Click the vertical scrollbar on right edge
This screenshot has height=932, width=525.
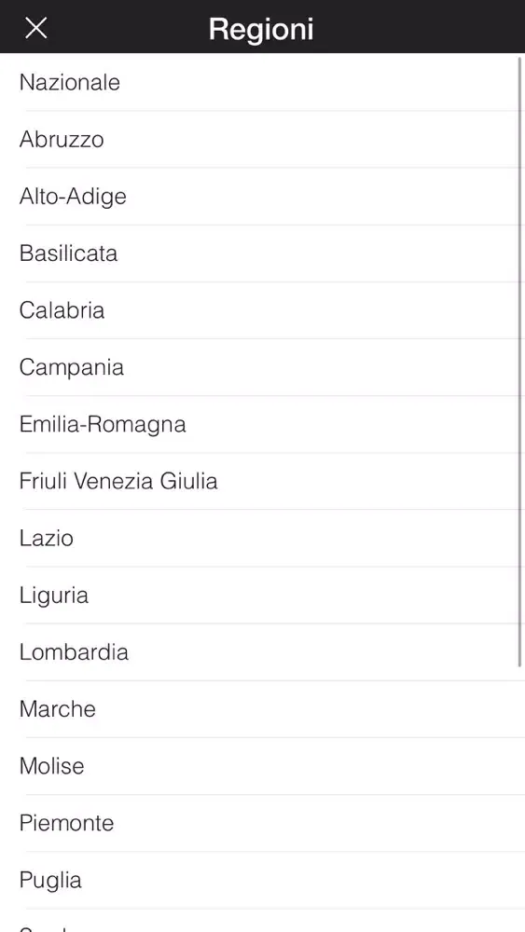[x=520, y=362]
